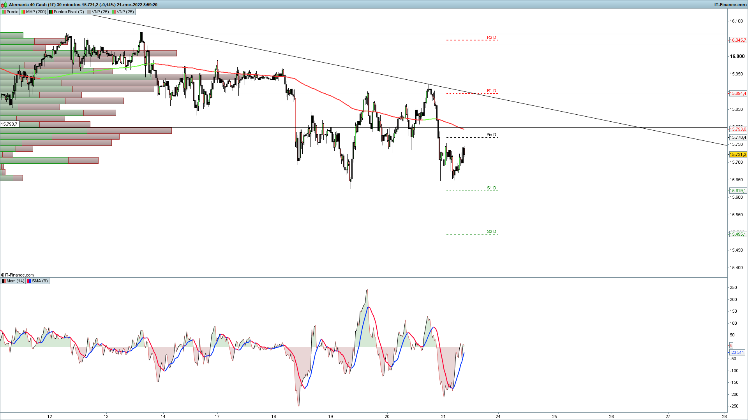The width and height of the screenshot is (748, 420).
Task: Select the 15.770,4 price tag
Action: point(737,137)
